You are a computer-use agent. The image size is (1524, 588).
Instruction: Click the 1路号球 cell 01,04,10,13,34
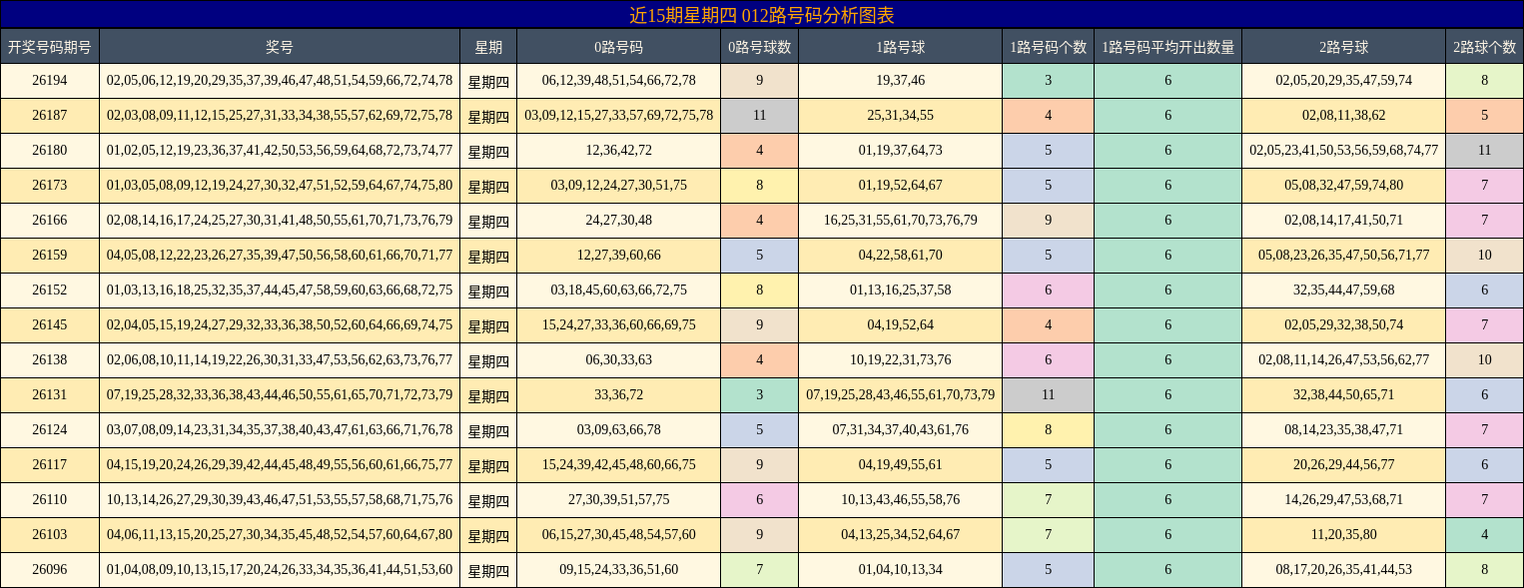[x=900, y=570]
